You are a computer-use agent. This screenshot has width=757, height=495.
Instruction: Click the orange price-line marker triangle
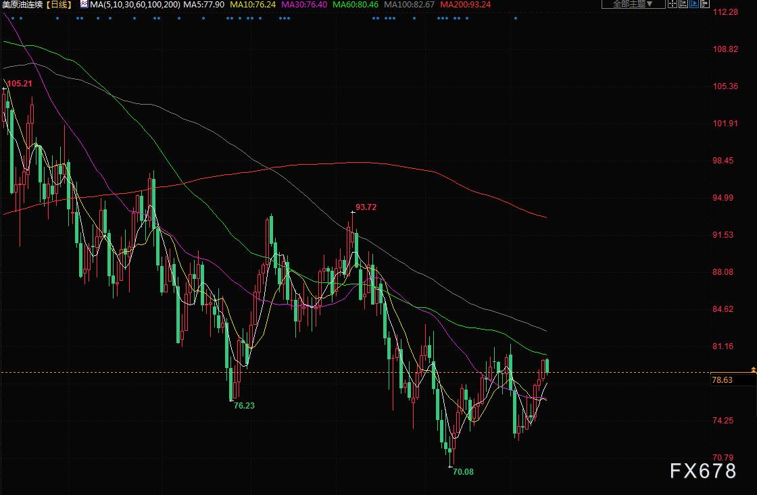pyautogui.click(x=754, y=369)
